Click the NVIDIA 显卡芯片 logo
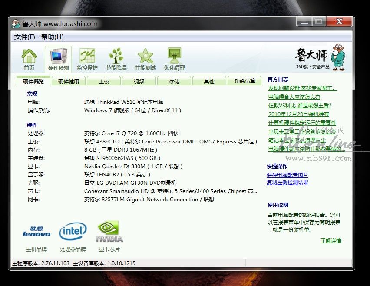The width and height of the screenshot is (370, 286). pyautogui.click(x=109, y=232)
